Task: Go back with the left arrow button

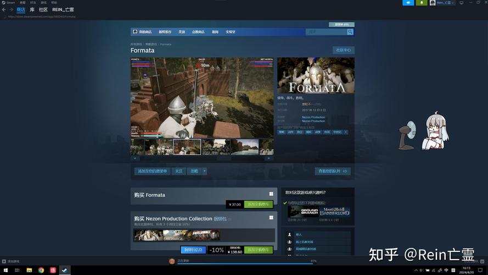Action: tap(4, 10)
